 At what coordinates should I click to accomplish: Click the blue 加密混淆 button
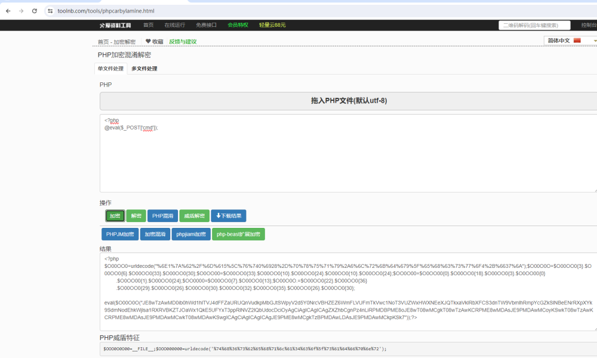[155, 234]
